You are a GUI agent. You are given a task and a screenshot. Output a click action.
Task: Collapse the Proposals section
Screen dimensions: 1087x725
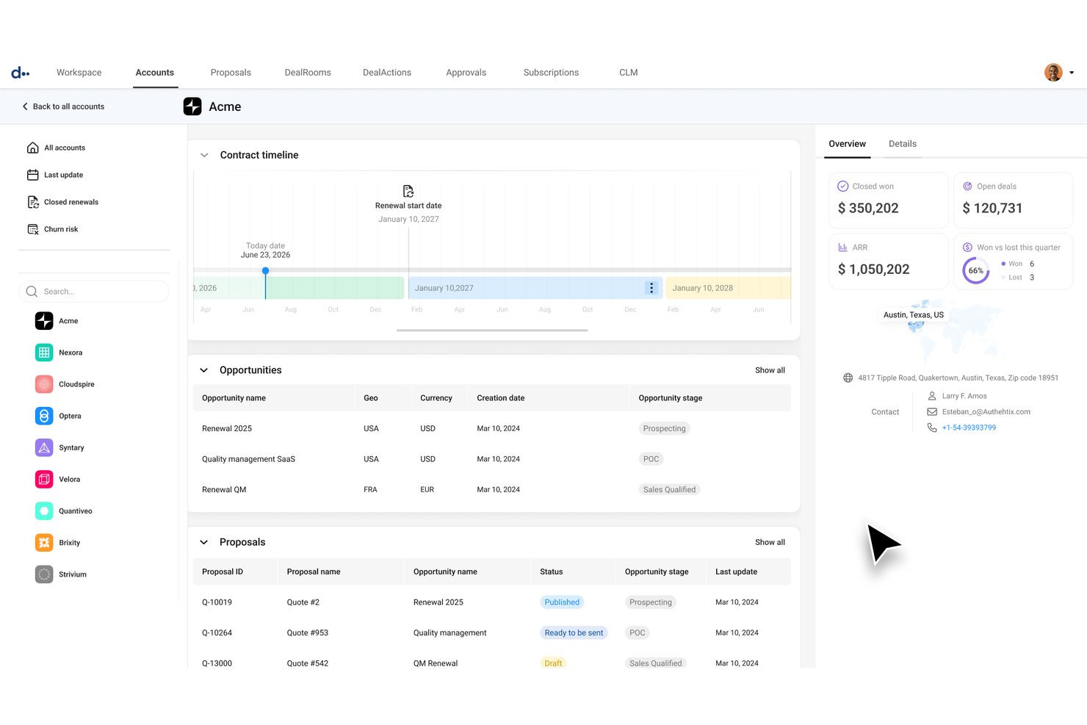click(x=204, y=542)
